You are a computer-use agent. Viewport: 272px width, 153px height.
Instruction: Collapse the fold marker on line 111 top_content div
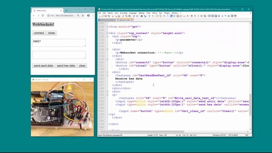(x=108, y=33)
